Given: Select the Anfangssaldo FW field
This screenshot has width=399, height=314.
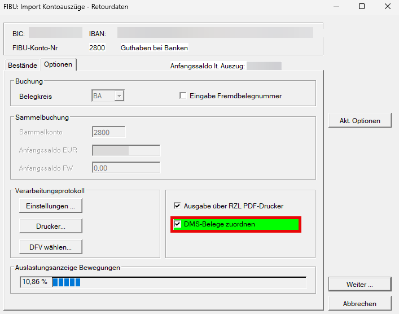Looking at the screenshot, I should pos(126,168).
